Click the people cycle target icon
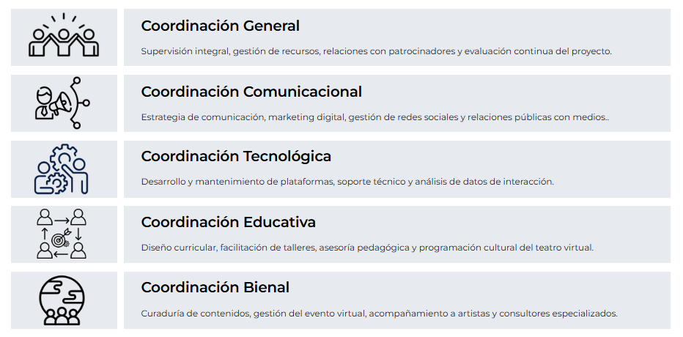This screenshot has width=683, height=337. (62, 234)
